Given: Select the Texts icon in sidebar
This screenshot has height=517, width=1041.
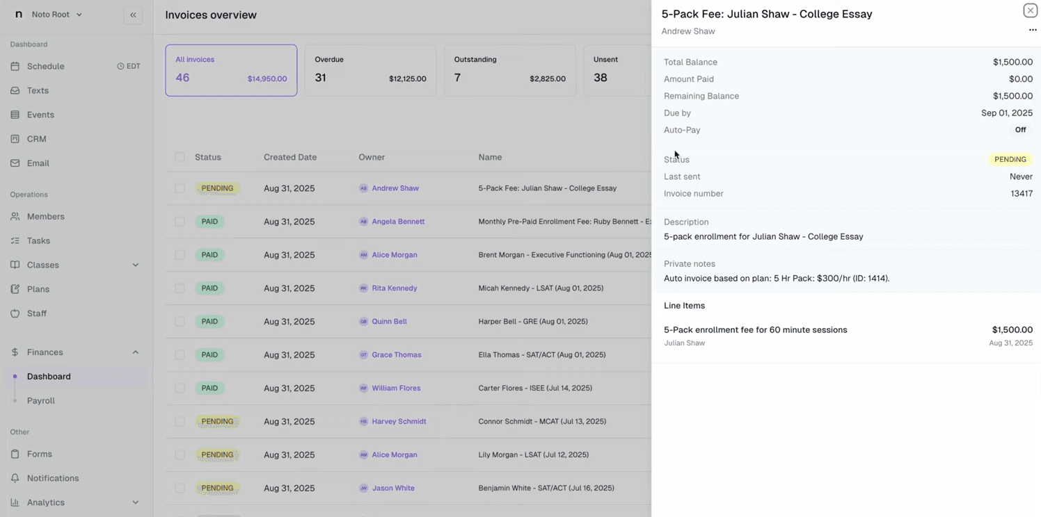Looking at the screenshot, I should point(15,90).
